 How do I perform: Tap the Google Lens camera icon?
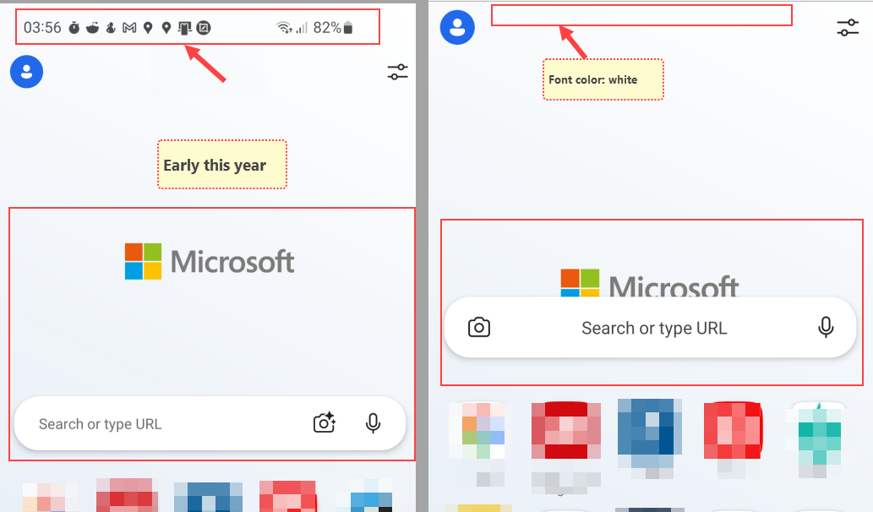point(324,424)
